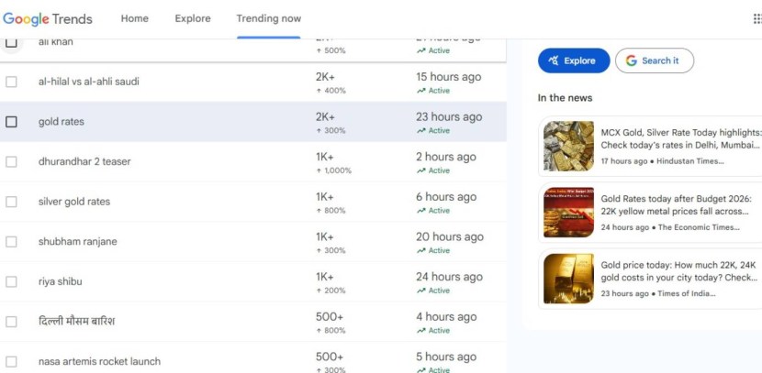Image resolution: width=762 pixels, height=373 pixels.
Task: Tick the checkbox for shubham ranjane
Action: (x=12, y=242)
